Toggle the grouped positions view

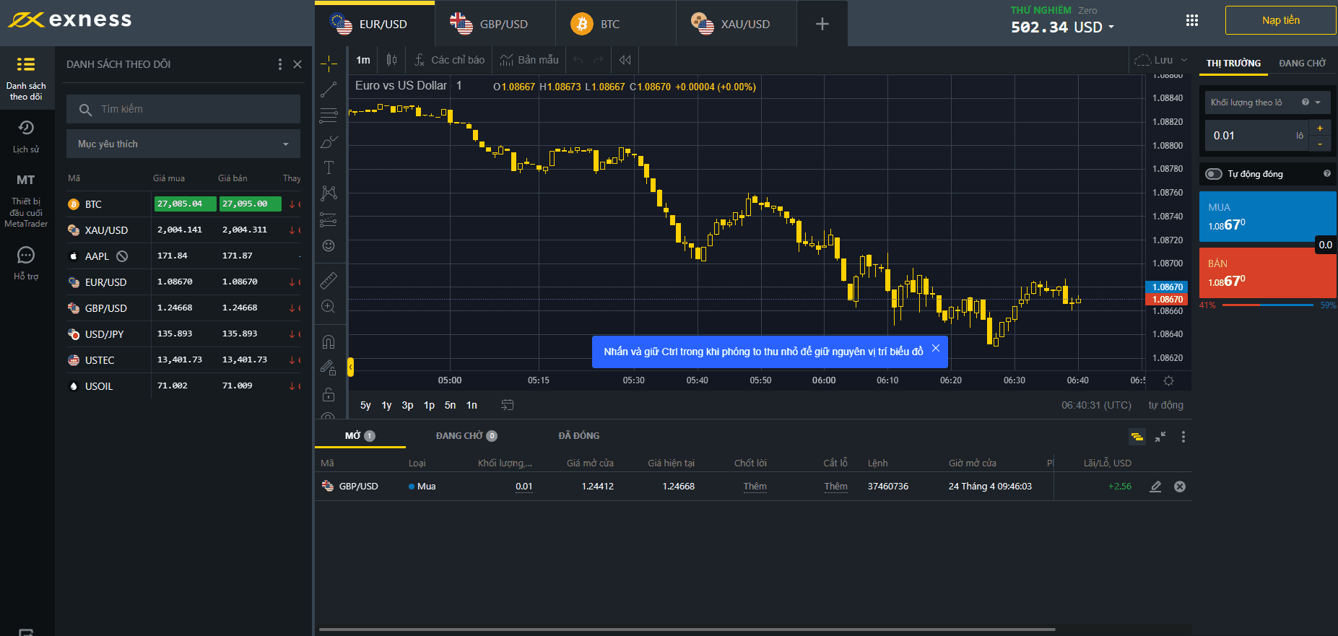pos(1137,437)
